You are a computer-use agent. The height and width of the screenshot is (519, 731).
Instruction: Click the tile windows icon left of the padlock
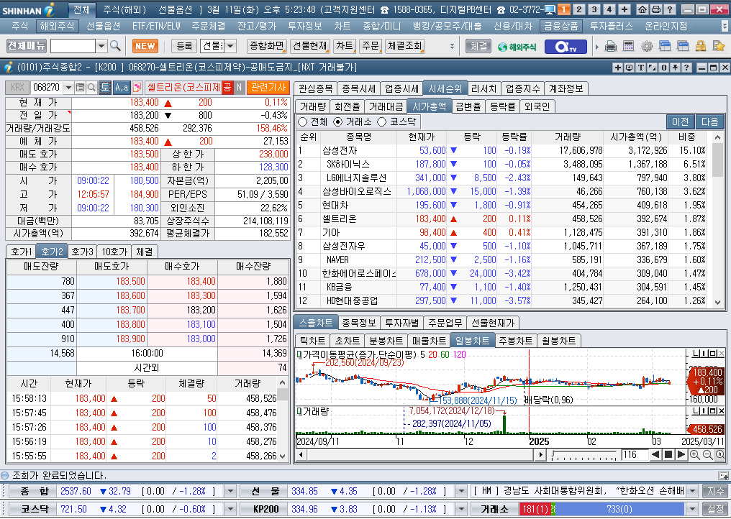click(x=683, y=46)
